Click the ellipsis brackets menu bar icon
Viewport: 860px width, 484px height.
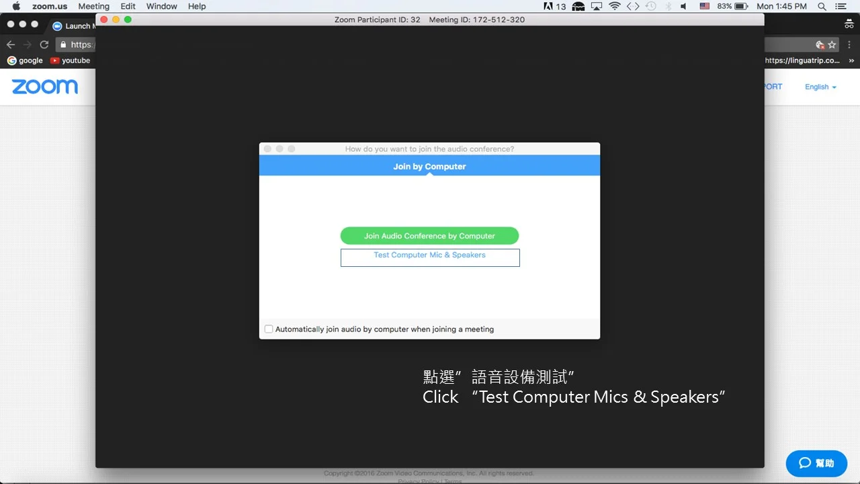point(633,6)
